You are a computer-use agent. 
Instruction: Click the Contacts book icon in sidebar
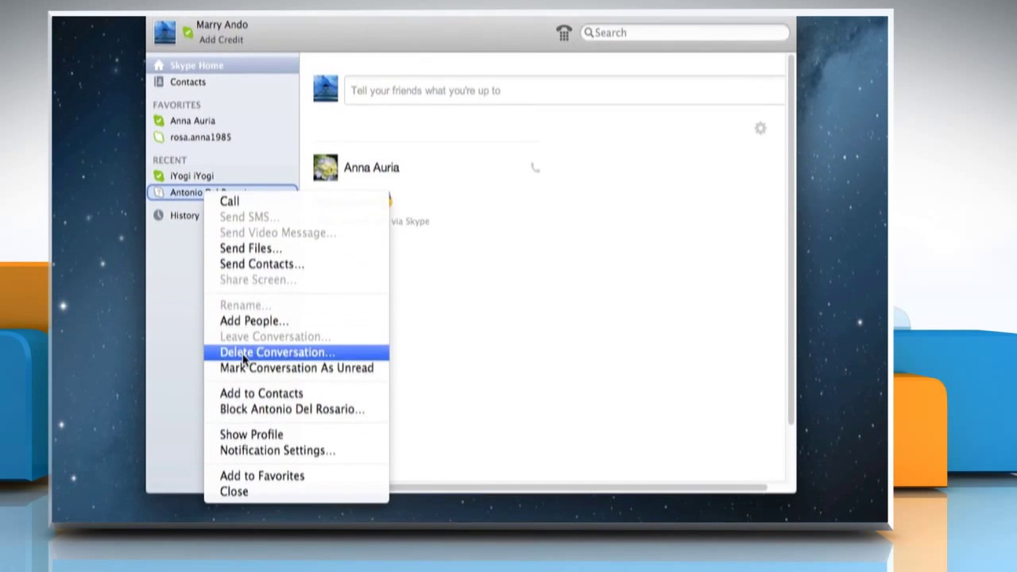coord(159,82)
